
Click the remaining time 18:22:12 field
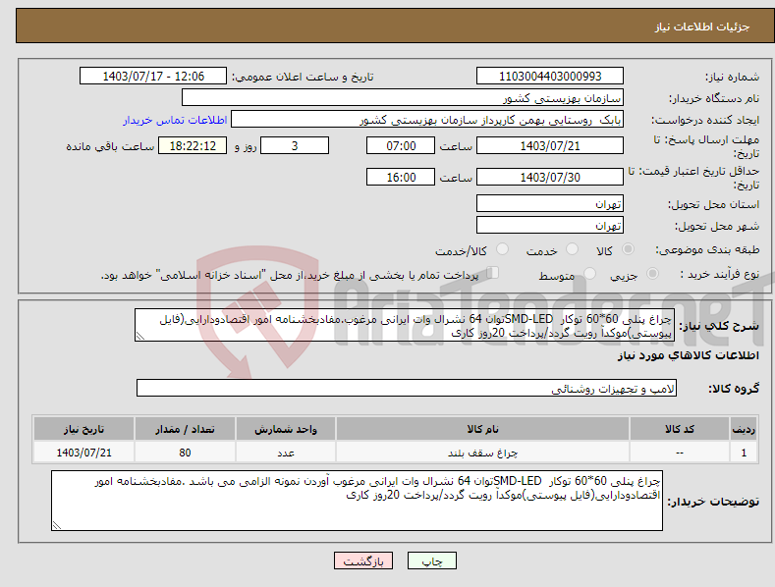tap(193, 145)
